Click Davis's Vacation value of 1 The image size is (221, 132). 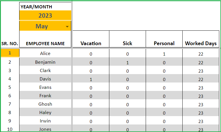(91, 79)
